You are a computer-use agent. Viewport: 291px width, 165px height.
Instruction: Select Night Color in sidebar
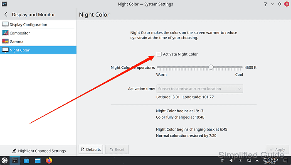pos(38,50)
